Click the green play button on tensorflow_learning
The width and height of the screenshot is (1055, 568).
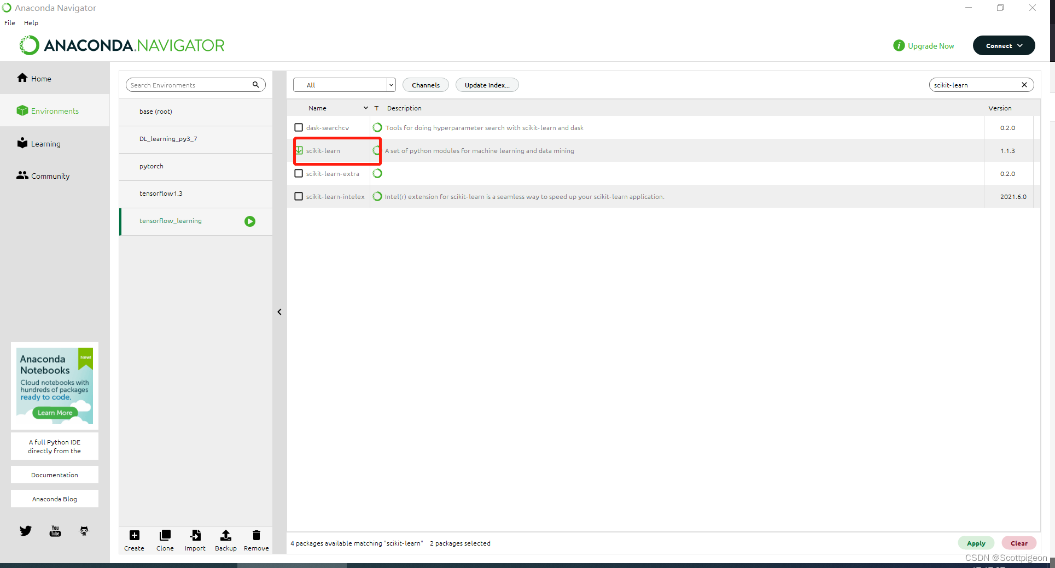pos(250,221)
